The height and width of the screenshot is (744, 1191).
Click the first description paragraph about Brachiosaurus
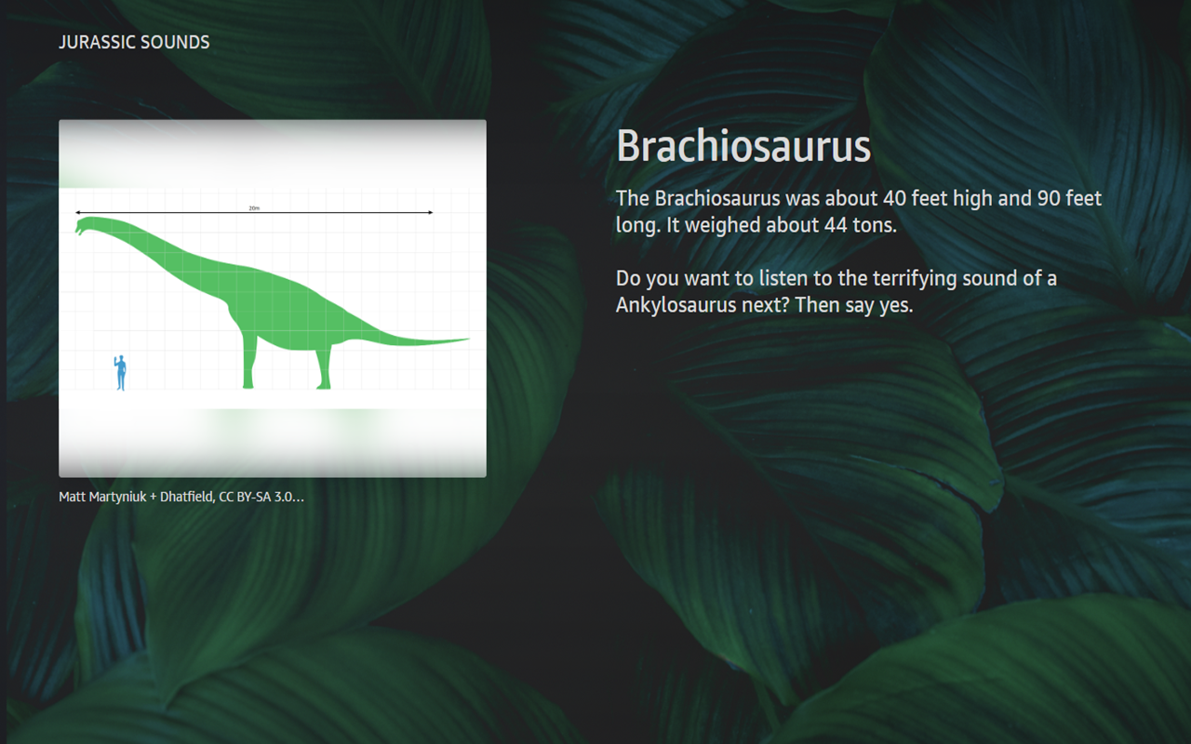tap(856, 211)
